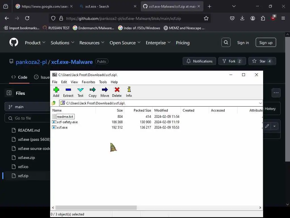Click the browser back arrow
The width and height of the screenshot is (290, 218).
click(7, 18)
